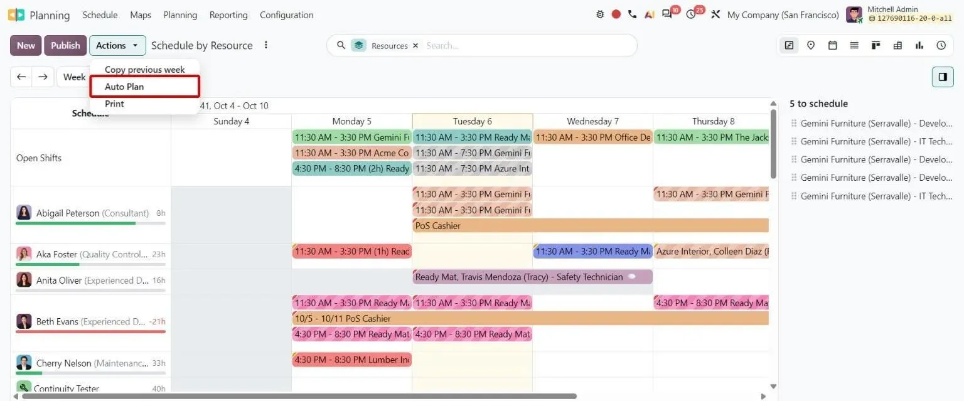Go to next week arrow
964x401 pixels.
[x=43, y=77]
